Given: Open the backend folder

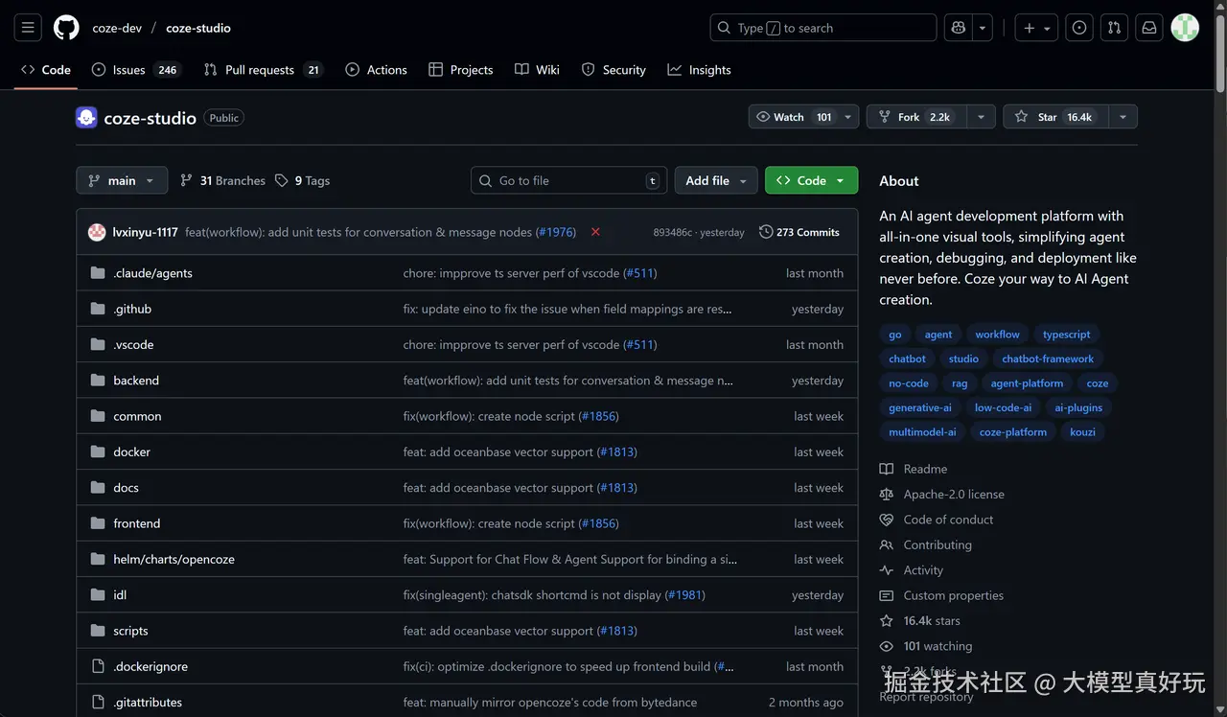Looking at the screenshot, I should pos(136,381).
